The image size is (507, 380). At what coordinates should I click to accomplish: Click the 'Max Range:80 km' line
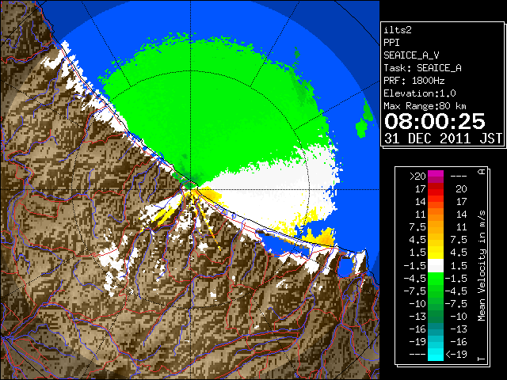pyautogui.click(x=425, y=106)
